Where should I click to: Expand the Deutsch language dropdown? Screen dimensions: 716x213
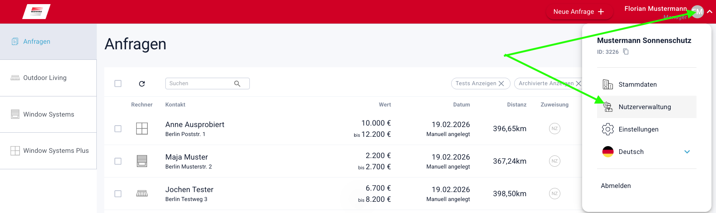687,152
